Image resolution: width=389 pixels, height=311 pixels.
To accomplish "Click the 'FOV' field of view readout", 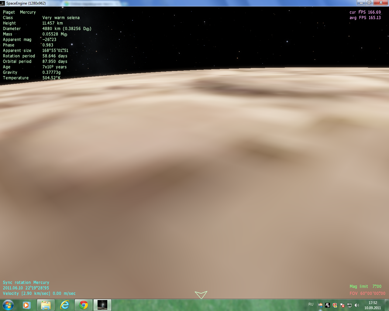I will pos(367,293).
